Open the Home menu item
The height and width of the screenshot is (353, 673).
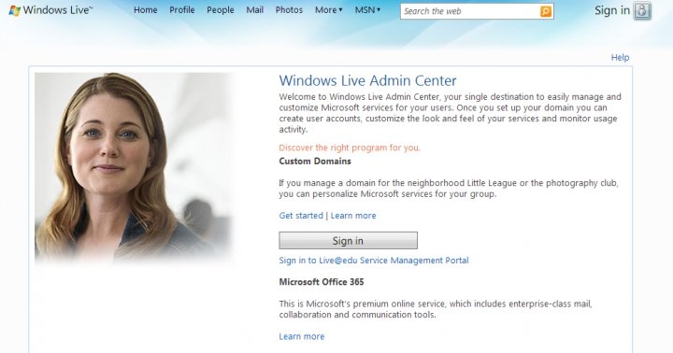coord(146,10)
